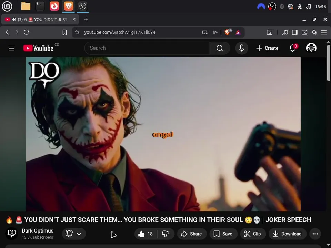The height and width of the screenshot is (248, 331).
Task: Dislike this video
Action: 165,234
